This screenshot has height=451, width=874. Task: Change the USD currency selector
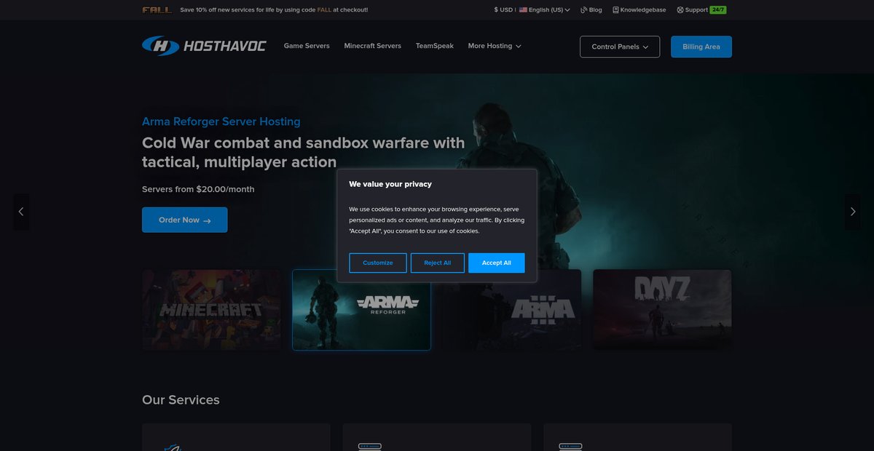tap(503, 10)
